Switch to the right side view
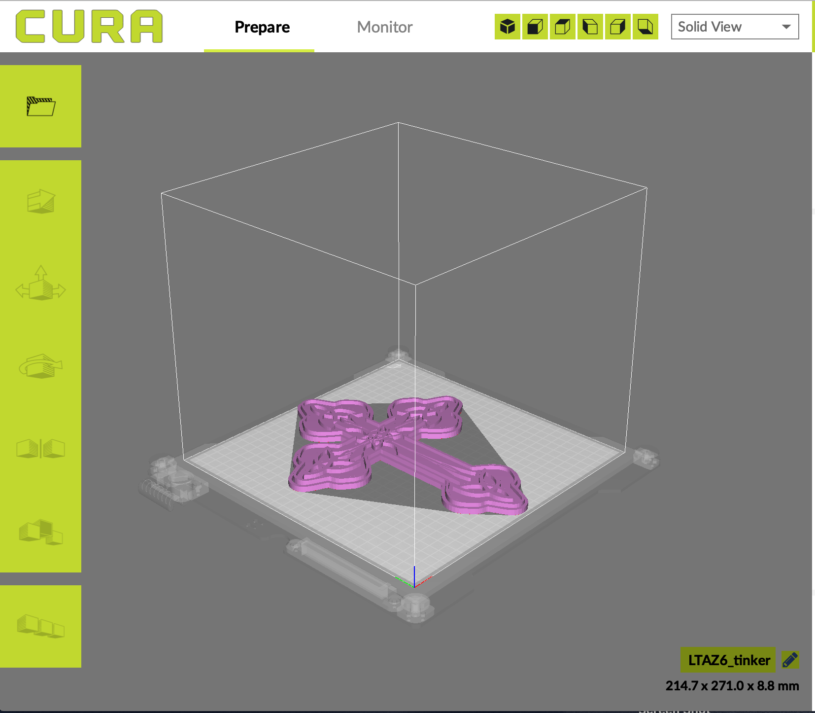Image resolution: width=815 pixels, height=713 pixels. tap(617, 27)
